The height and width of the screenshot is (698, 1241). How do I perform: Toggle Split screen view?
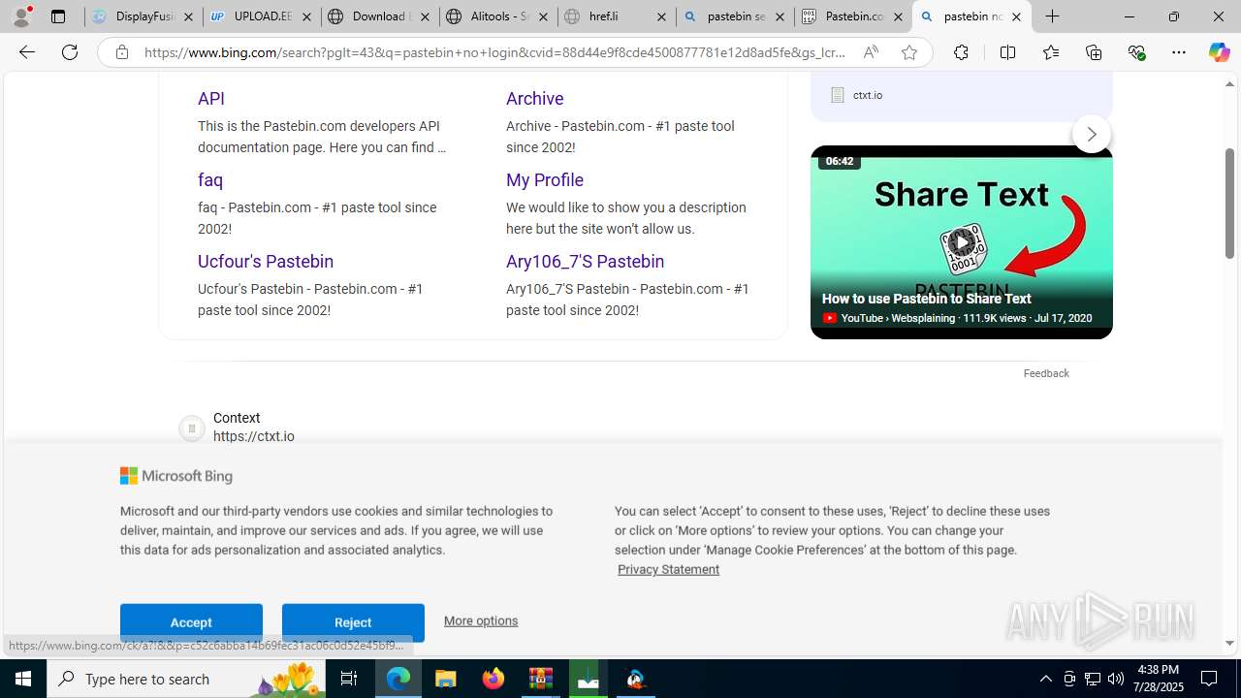[1007, 52]
